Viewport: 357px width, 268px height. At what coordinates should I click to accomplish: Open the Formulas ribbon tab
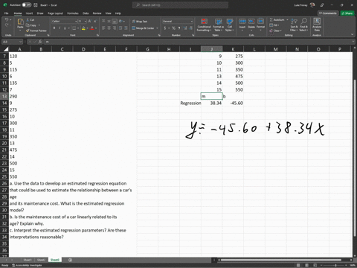coord(73,13)
